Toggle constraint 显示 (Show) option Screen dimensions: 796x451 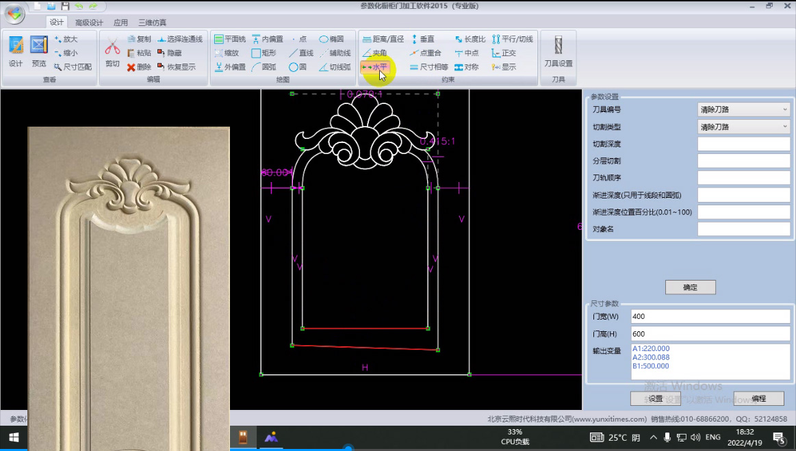coord(504,67)
